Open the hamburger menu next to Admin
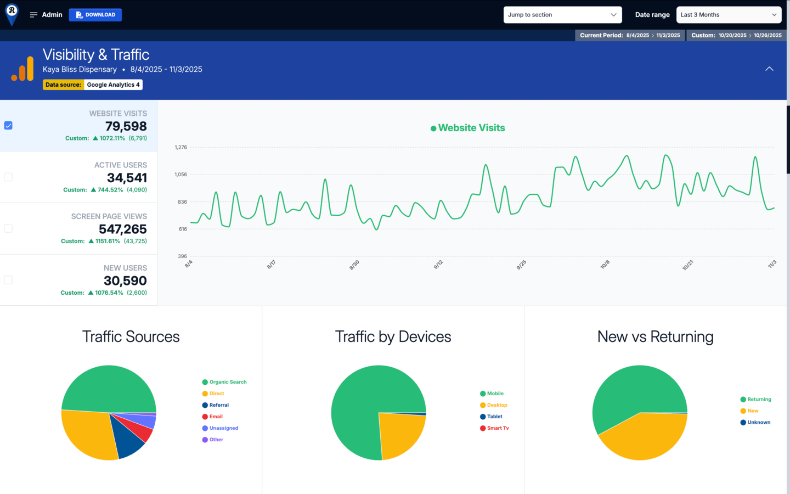This screenshot has width=790, height=494. [33, 15]
